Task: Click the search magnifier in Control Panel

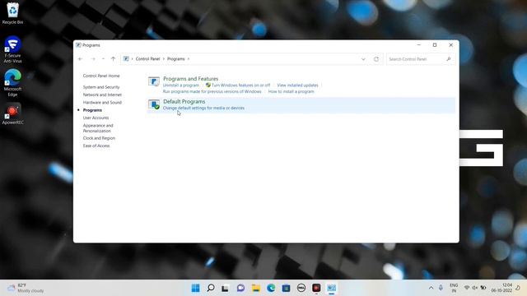Action: pos(448,59)
